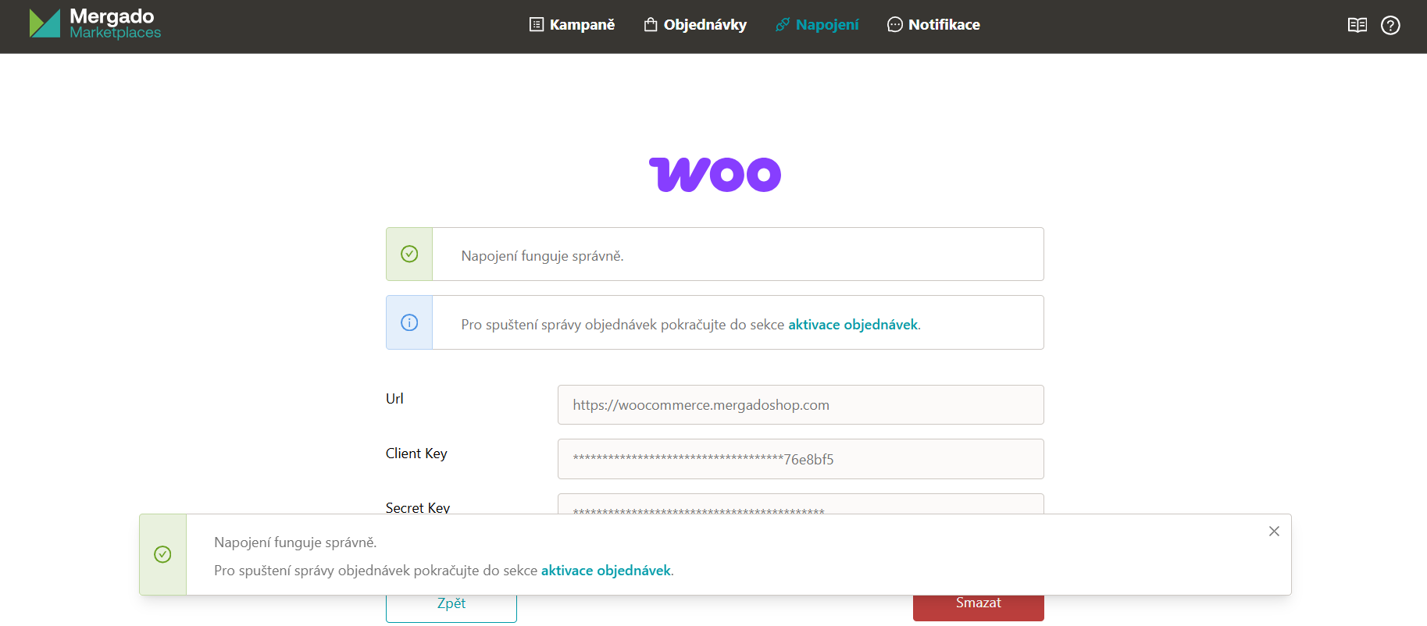Select the Napojení menu item
Image resolution: width=1427 pixels, height=626 pixels.
(x=817, y=25)
